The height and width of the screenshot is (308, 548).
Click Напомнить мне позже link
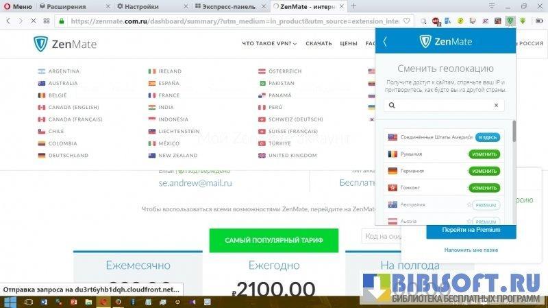click(x=471, y=250)
